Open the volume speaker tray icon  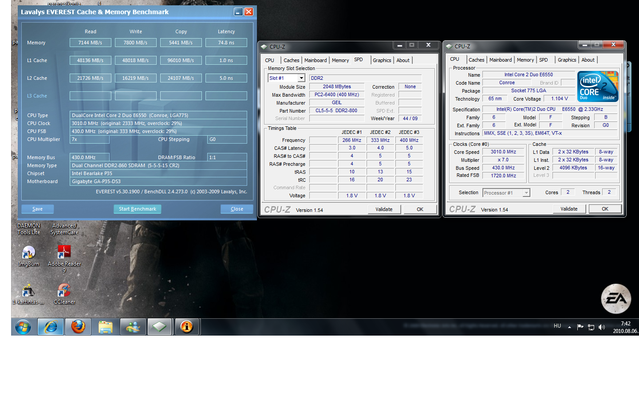click(x=602, y=327)
